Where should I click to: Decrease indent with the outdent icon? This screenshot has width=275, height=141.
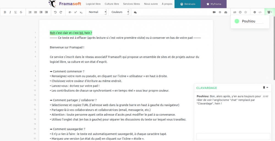(x=46, y=12)
